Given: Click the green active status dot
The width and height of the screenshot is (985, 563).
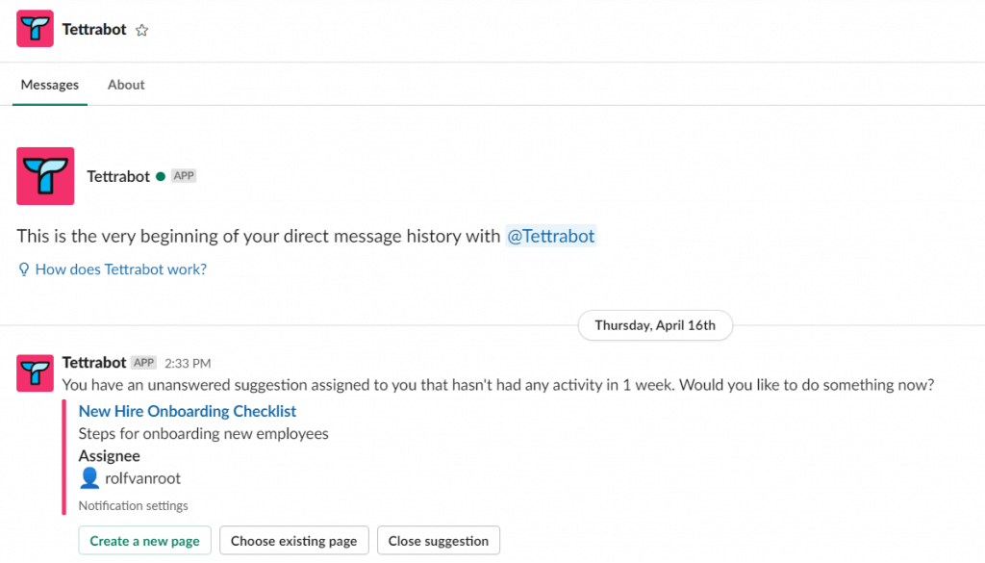Looking at the screenshot, I should pos(161,177).
